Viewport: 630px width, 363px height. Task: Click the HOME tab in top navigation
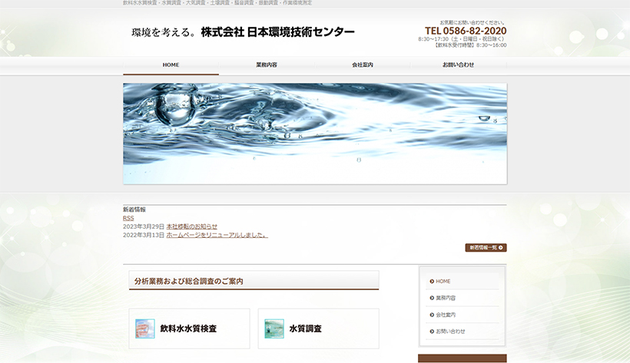click(171, 65)
